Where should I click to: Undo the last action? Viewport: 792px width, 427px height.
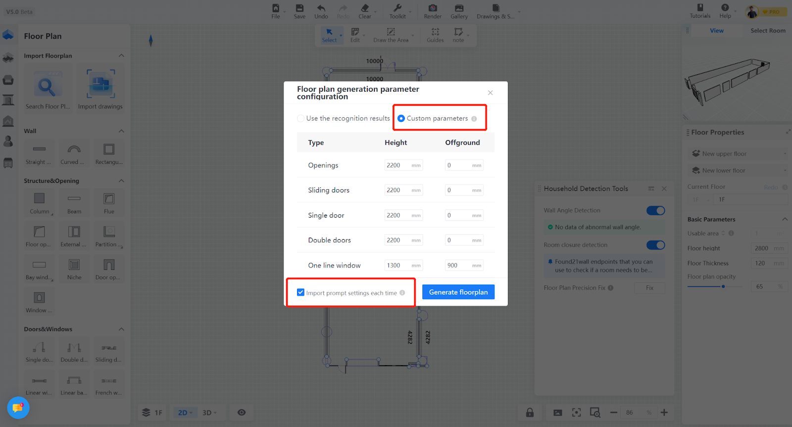tap(321, 11)
